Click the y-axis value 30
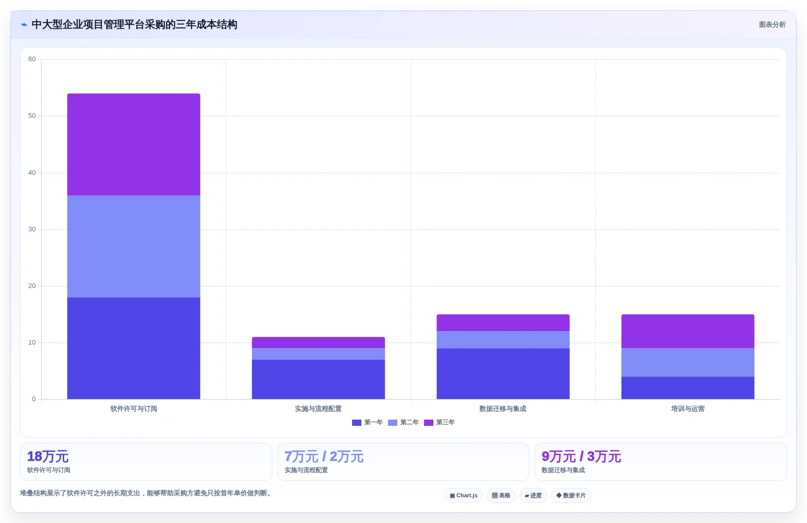Viewport: 807px width, 523px height. click(x=32, y=229)
